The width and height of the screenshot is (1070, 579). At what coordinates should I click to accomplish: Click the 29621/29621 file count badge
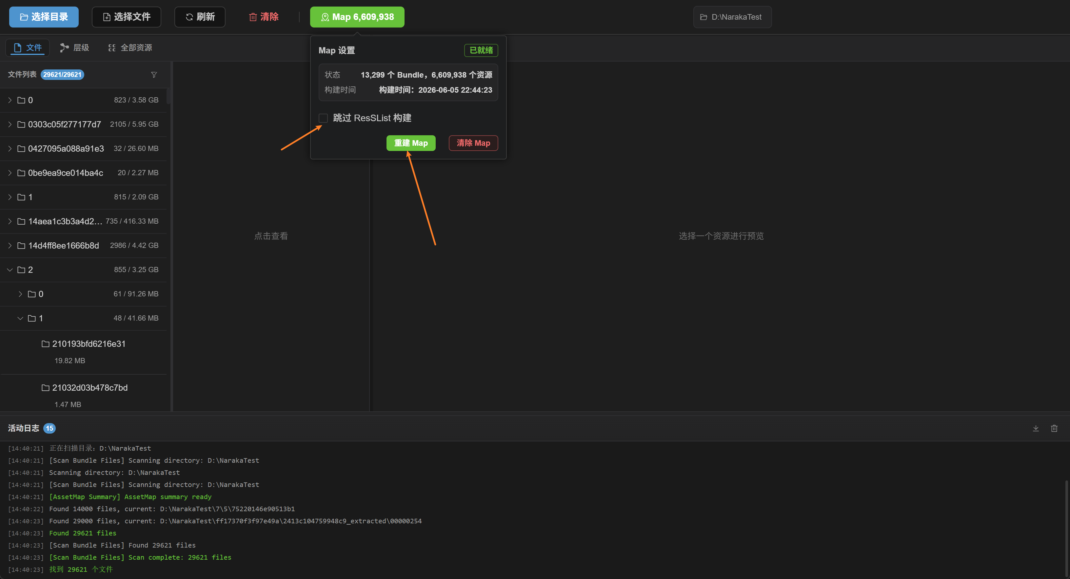62,75
